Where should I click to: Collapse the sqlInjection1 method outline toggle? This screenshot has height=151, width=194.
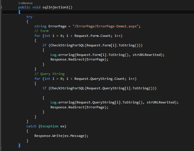[1, 7]
